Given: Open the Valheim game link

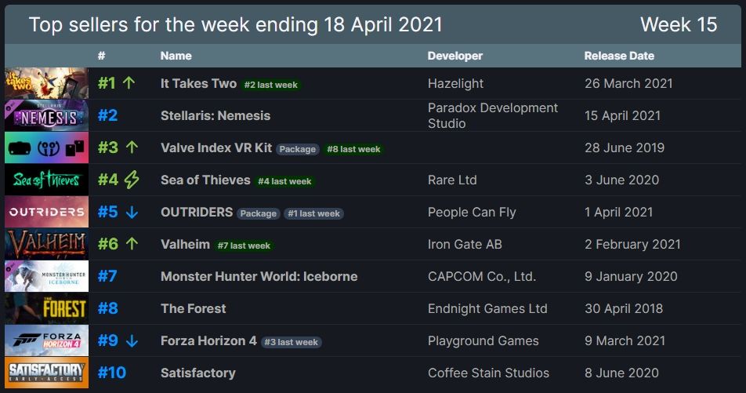Looking at the screenshot, I should 185,244.
